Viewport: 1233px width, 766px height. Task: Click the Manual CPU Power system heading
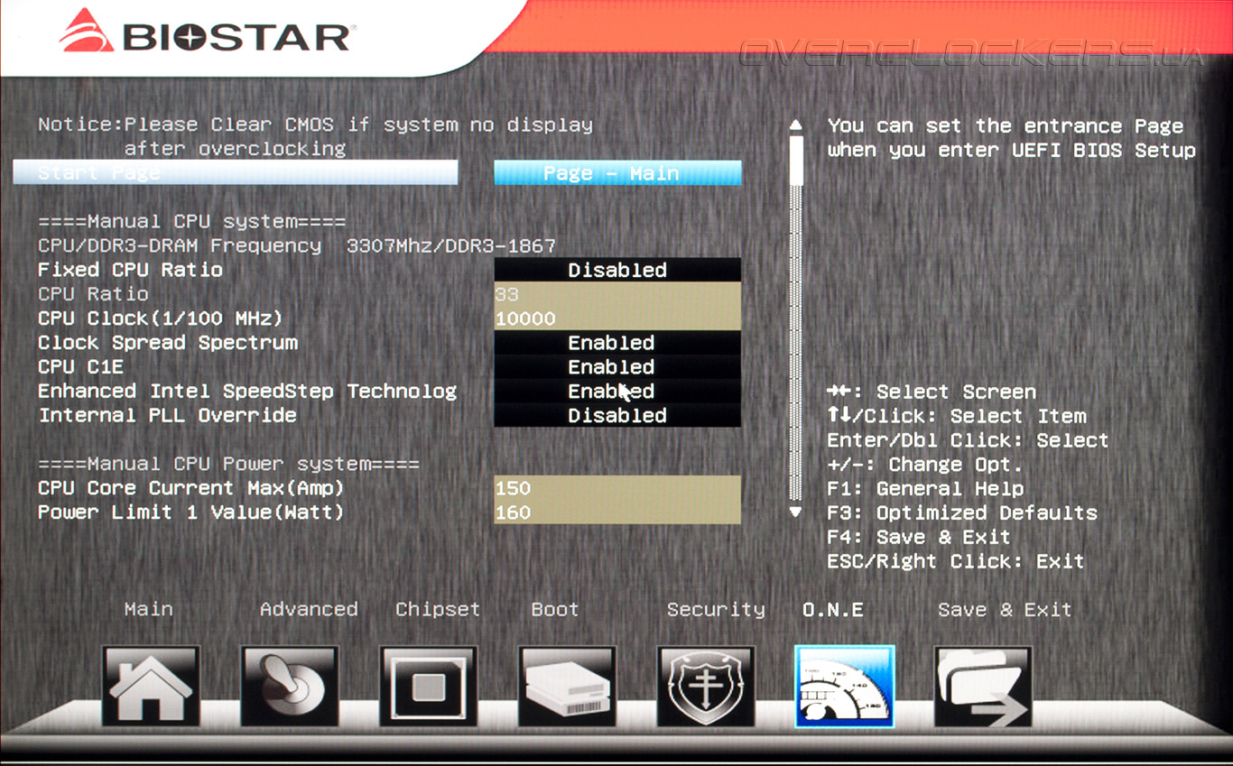(x=229, y=464)
